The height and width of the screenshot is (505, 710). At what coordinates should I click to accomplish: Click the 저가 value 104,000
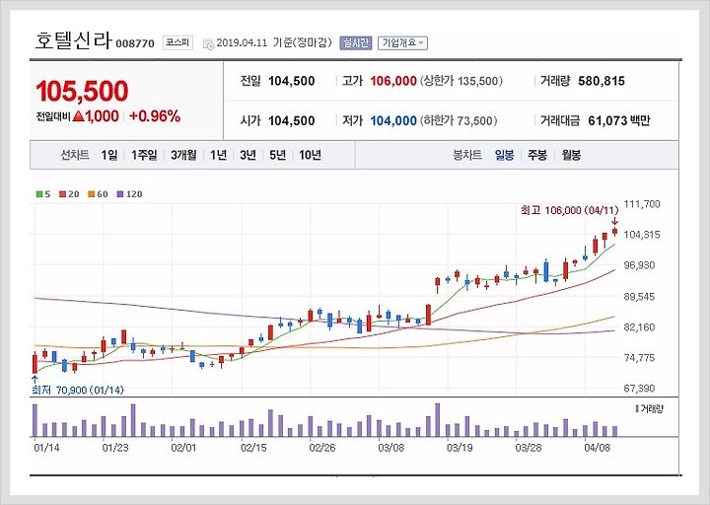(x=393, y=121)
